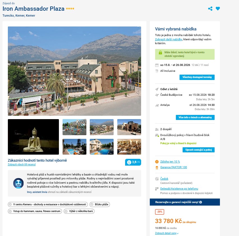Click Všechny dostupné termíny button

click(197, 77)
